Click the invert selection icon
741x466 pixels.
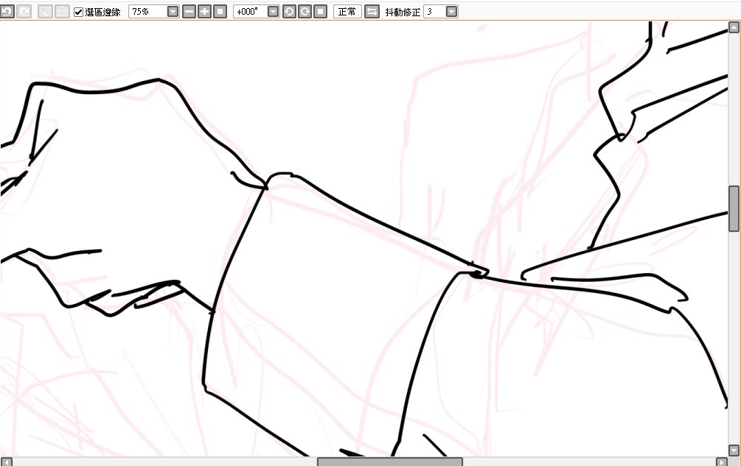(x=62, y=12)
